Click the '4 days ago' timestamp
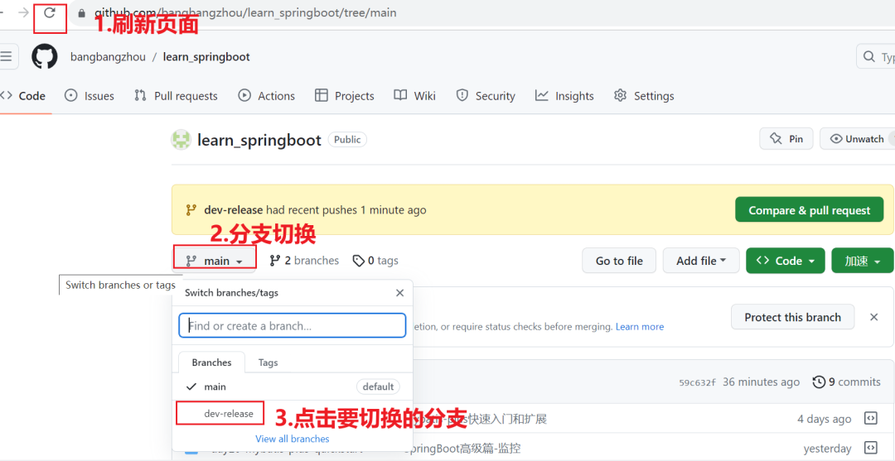Viewport: 895px width, 461px height. (825, 419)
